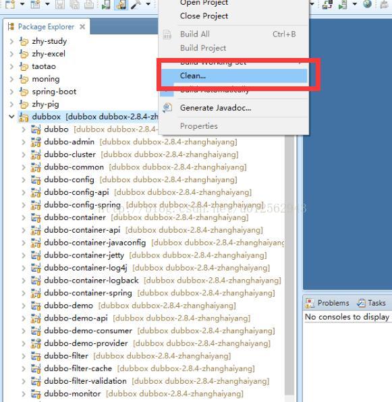Screen dimensions: 392x402
Task: Expand the zhy-excel project
Action: click(11, 53)
